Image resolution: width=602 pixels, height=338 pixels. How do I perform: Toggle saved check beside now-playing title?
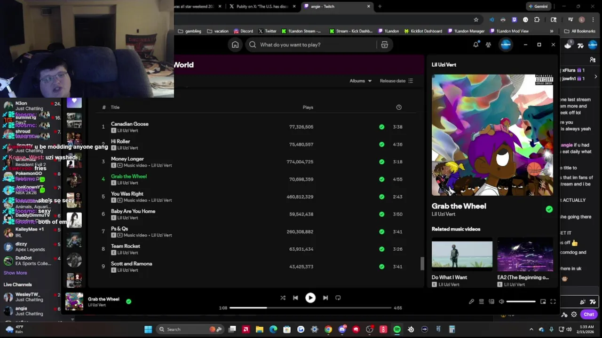128,301
